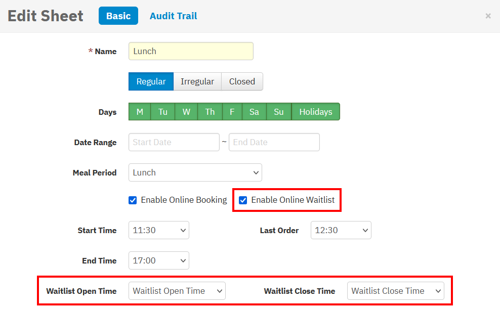Toggle the Sa day button
Screen dimensions: 500x310
(254, 112)
